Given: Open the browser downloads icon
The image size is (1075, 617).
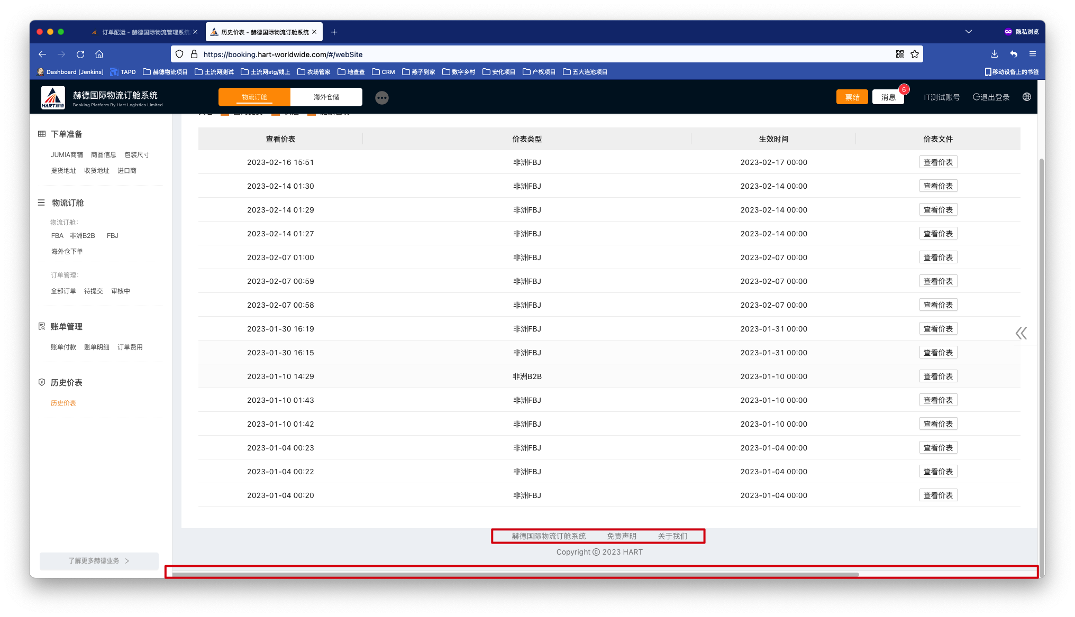Looking at the screenshot, I should coord(994,54).
